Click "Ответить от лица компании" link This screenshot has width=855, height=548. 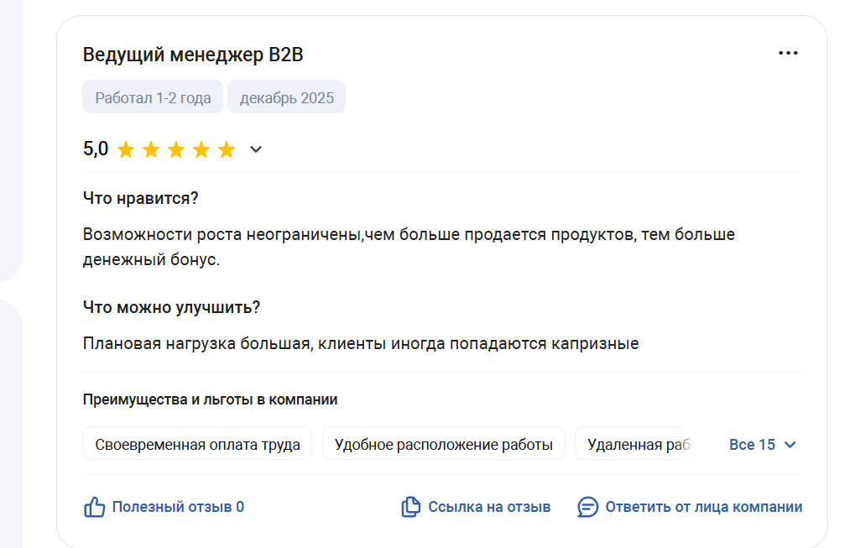703,507
